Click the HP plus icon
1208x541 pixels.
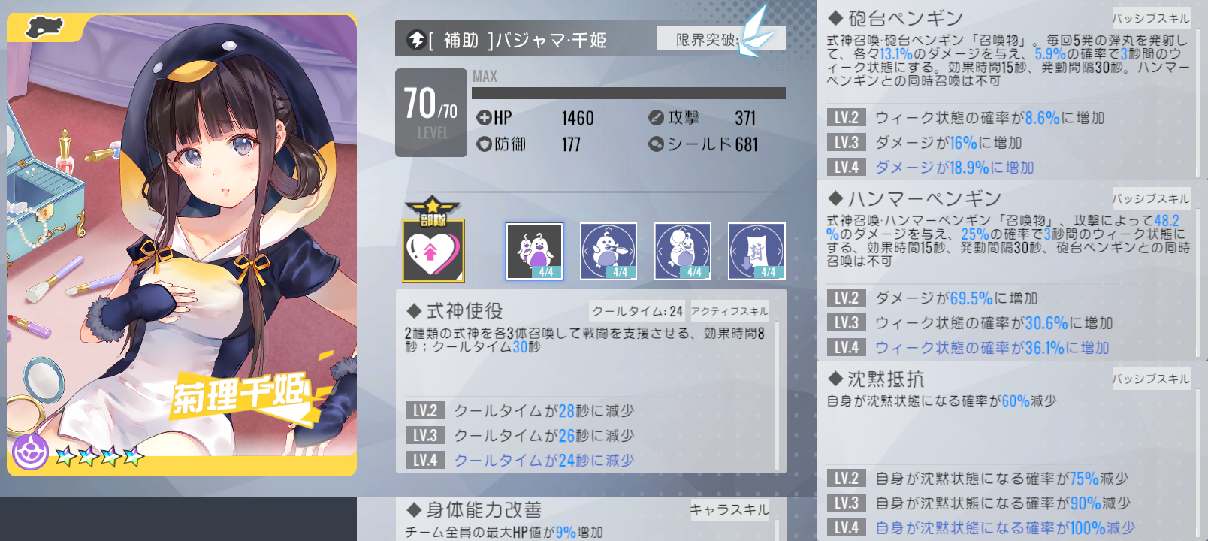[484, 118]
